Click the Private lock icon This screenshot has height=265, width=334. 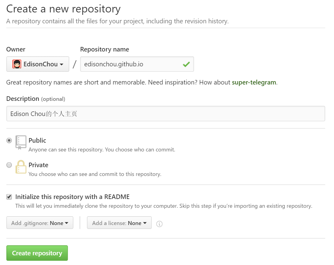coord(21,167)
